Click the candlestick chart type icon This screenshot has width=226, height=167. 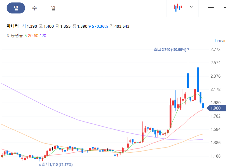[178, 7]
